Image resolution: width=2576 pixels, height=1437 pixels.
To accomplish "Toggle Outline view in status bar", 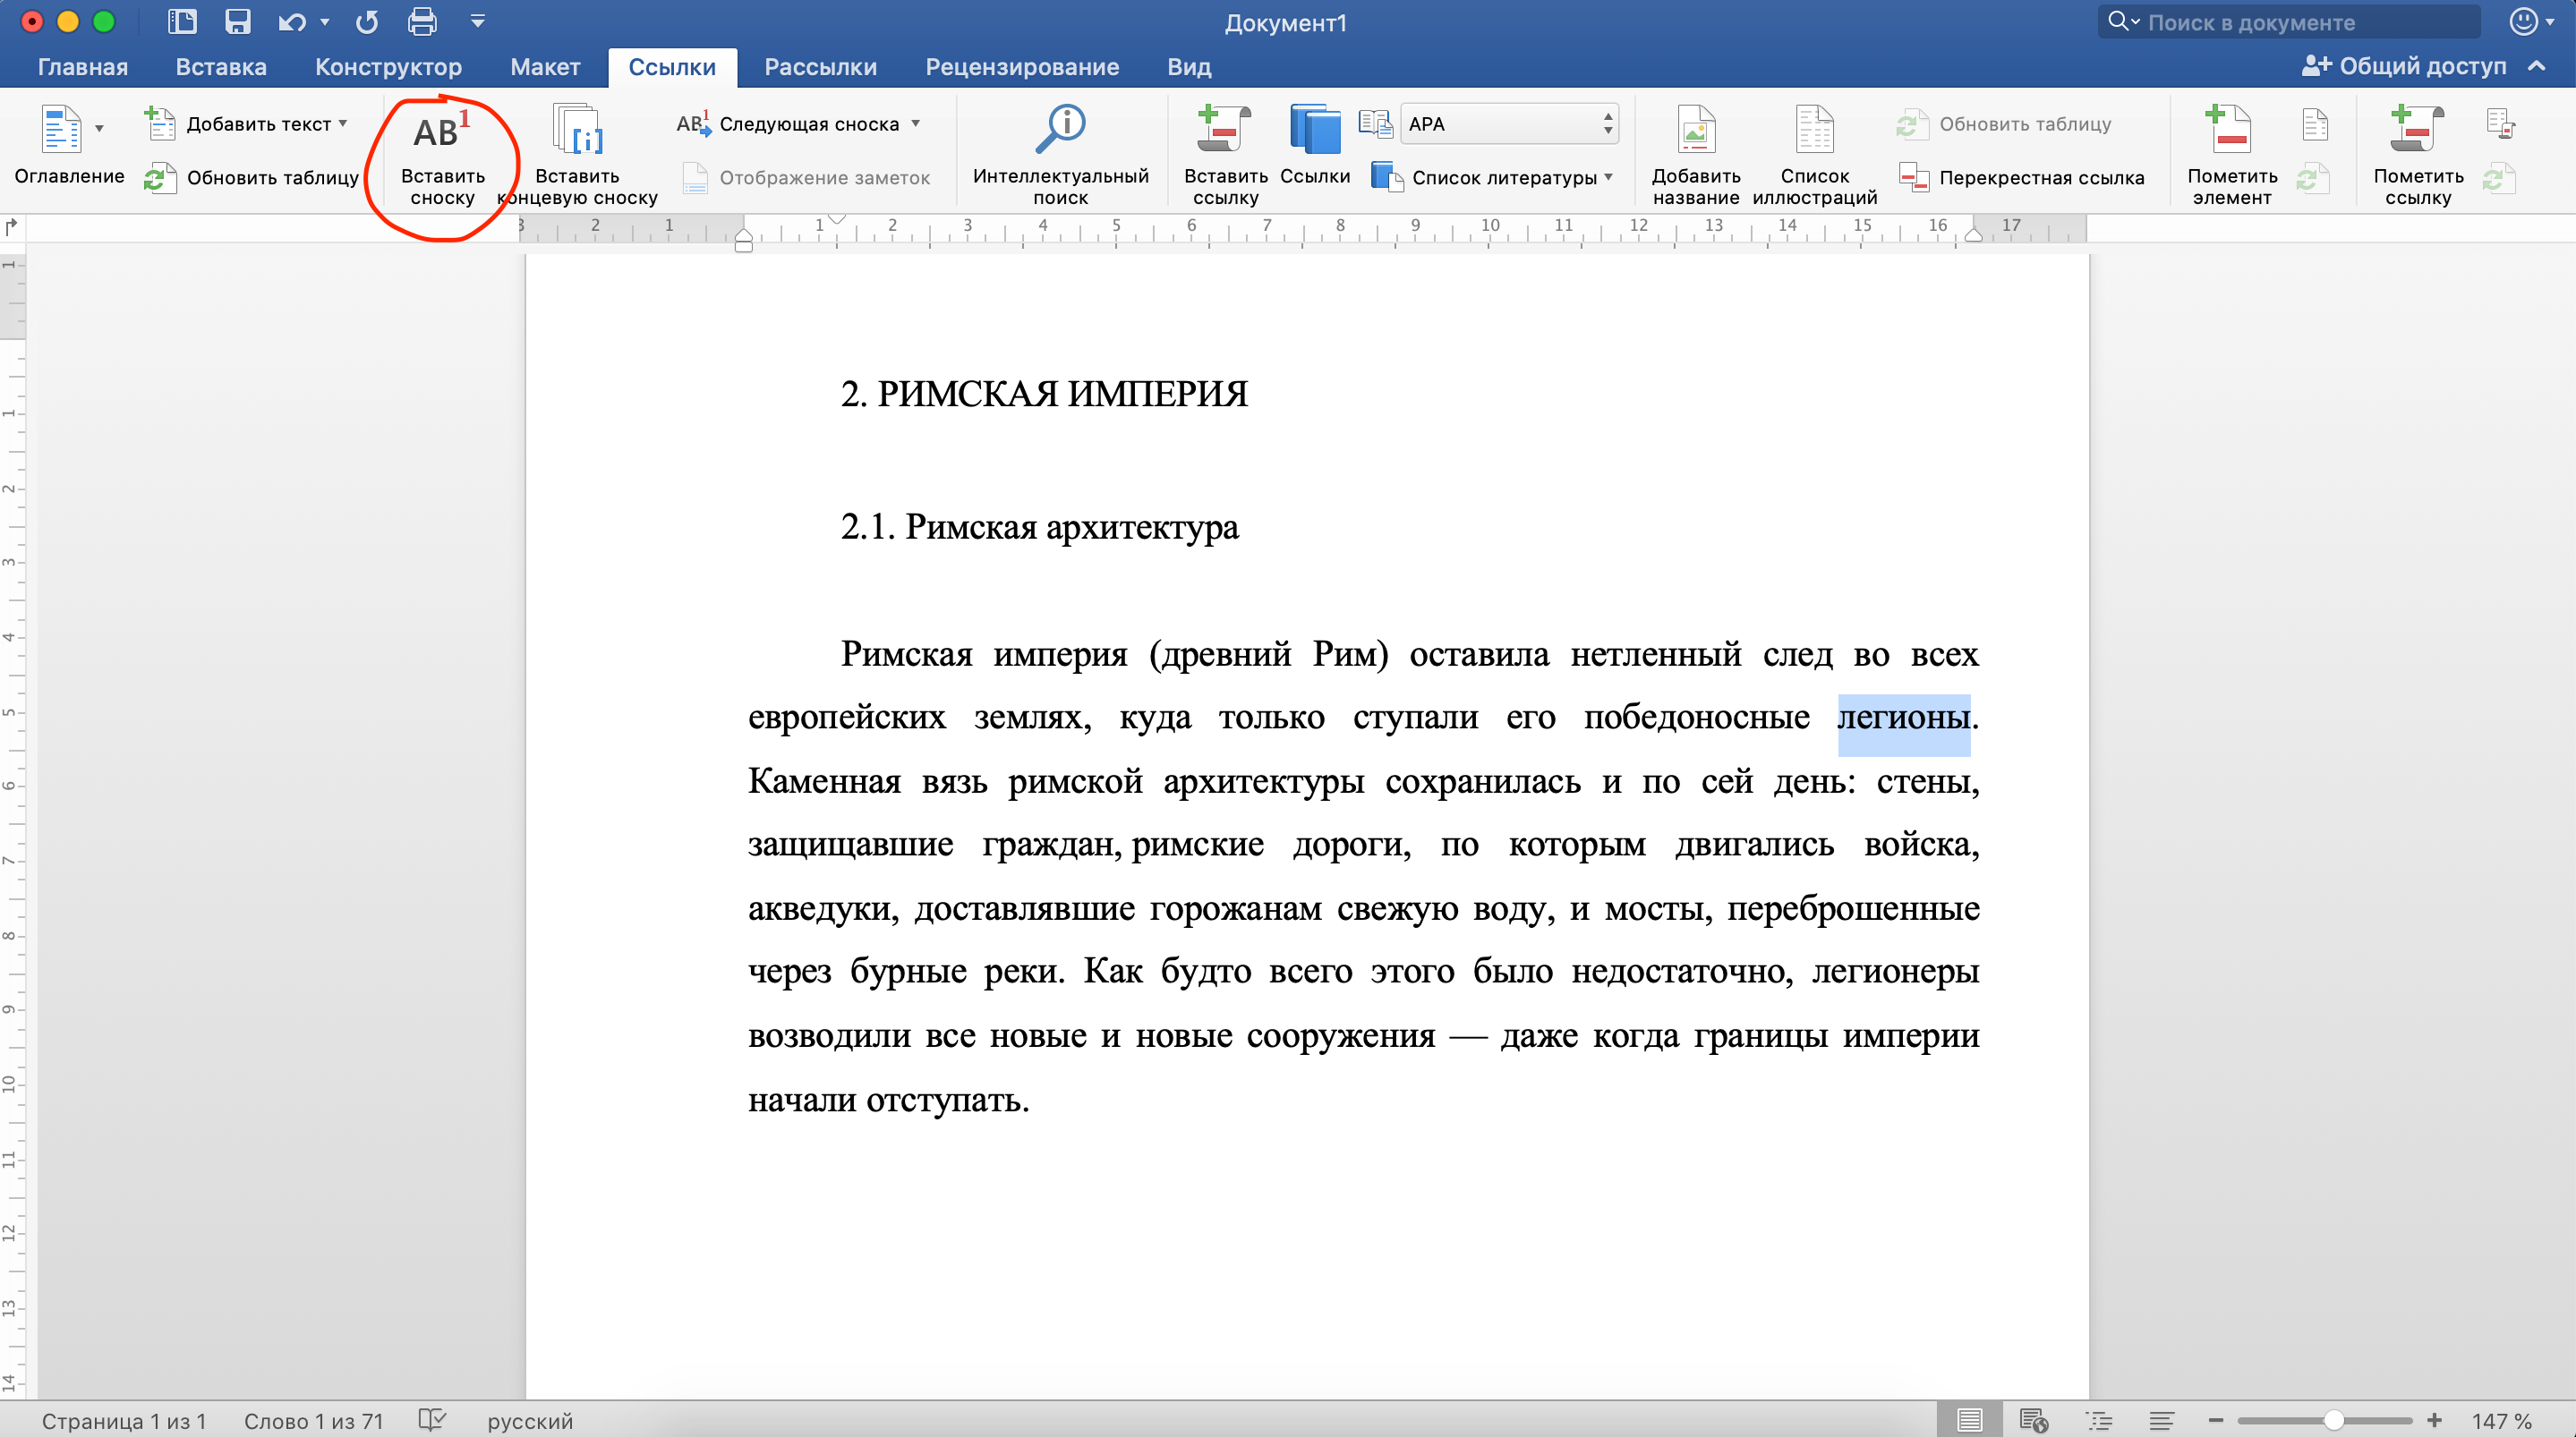I will (2098, 1420).
